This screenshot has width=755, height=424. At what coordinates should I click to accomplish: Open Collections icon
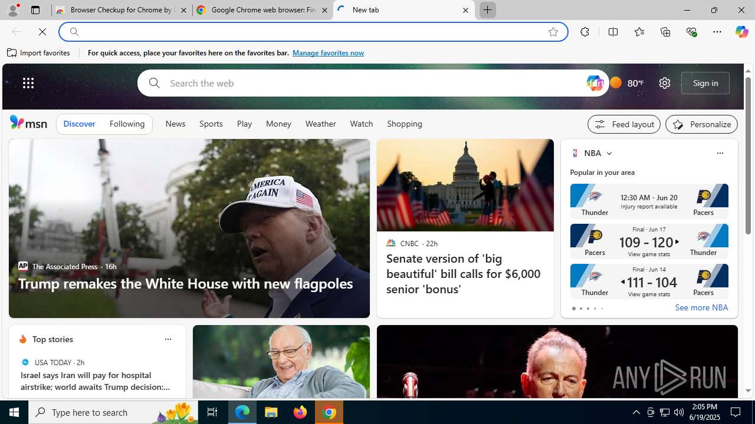665,32
